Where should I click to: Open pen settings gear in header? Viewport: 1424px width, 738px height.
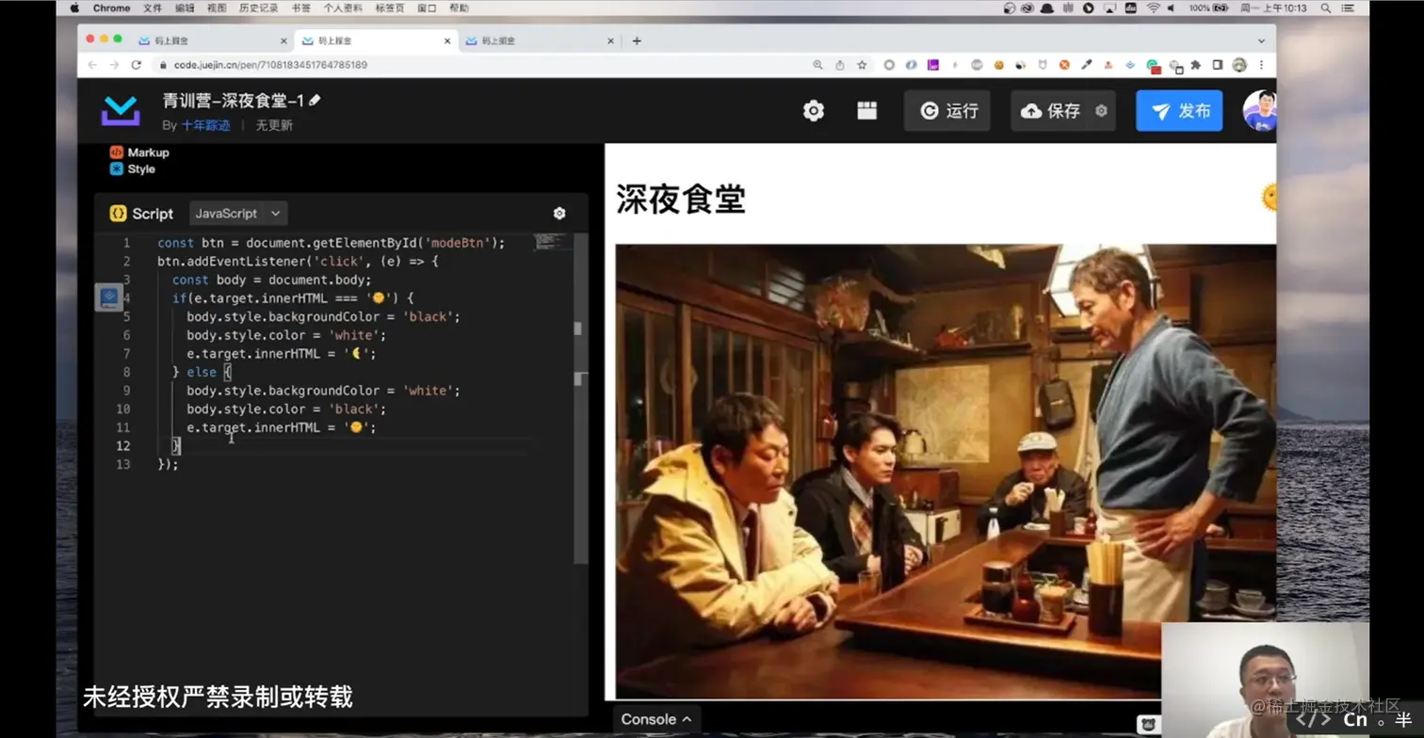click(x=814, y=111)
